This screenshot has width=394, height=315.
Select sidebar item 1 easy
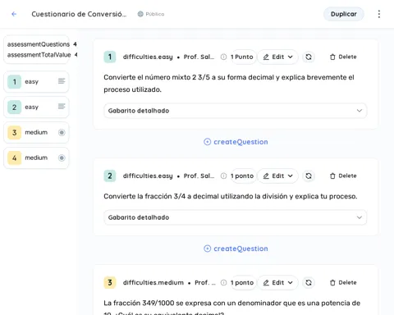pos(36,82)
